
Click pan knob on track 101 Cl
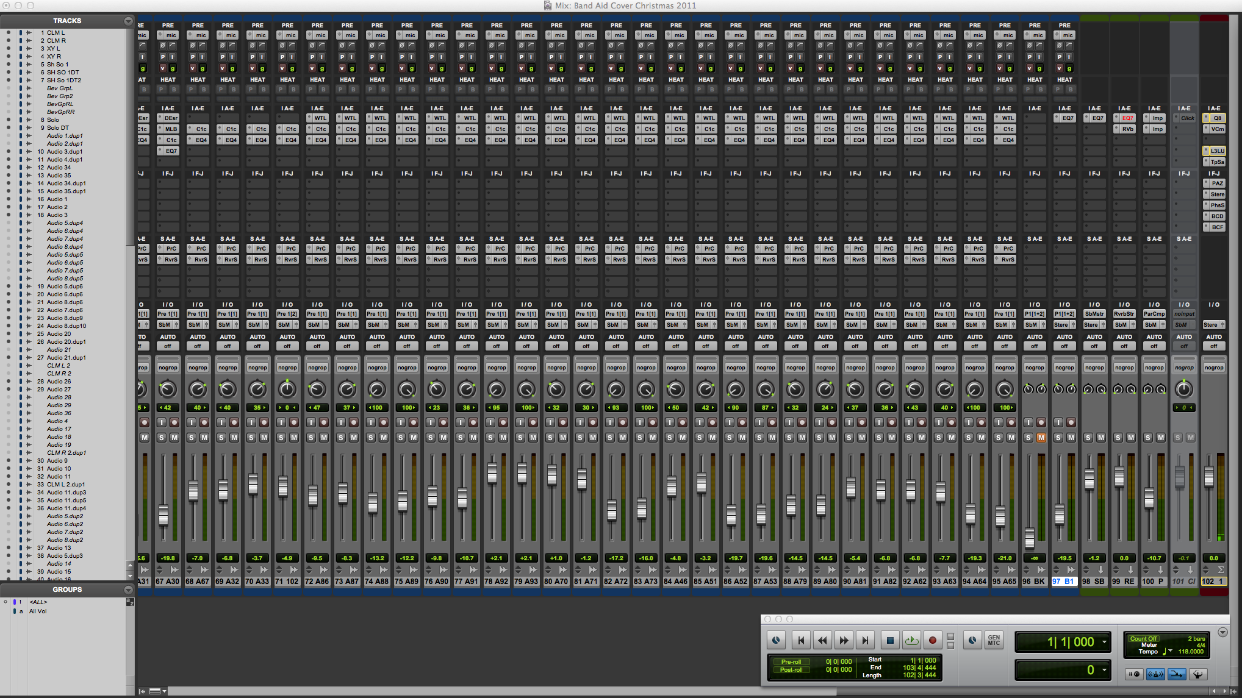tap(1183, 389)
